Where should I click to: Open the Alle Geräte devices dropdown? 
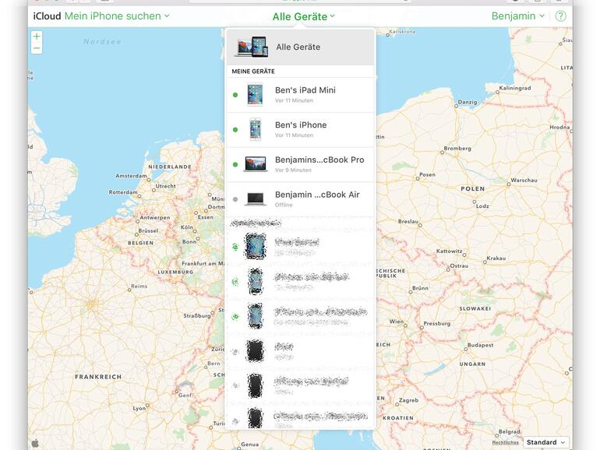[x=304, y=16]
